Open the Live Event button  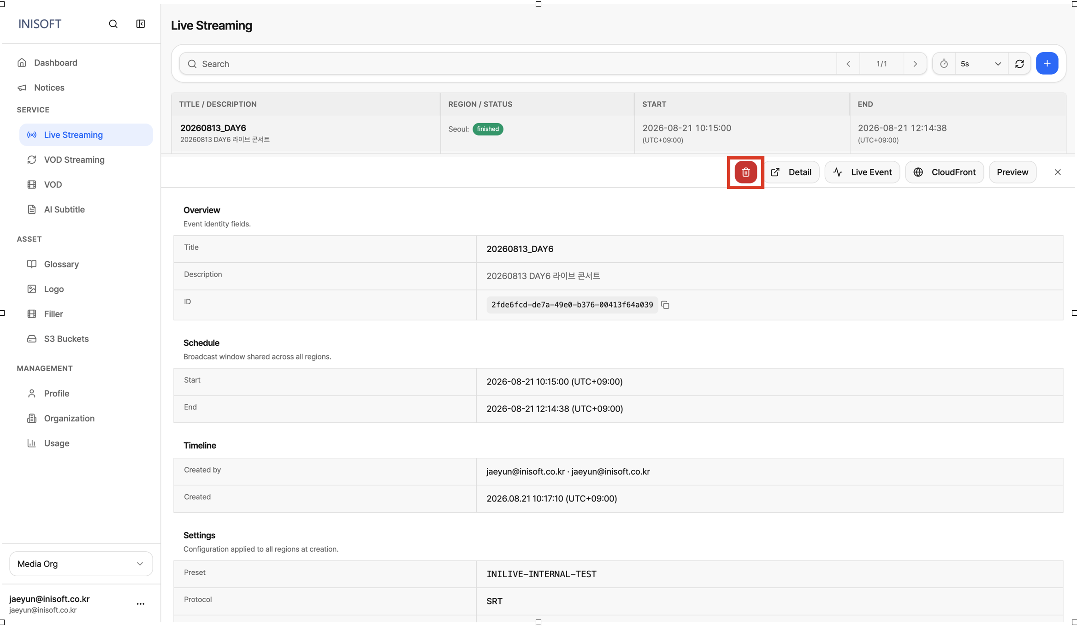coord(862,172)
